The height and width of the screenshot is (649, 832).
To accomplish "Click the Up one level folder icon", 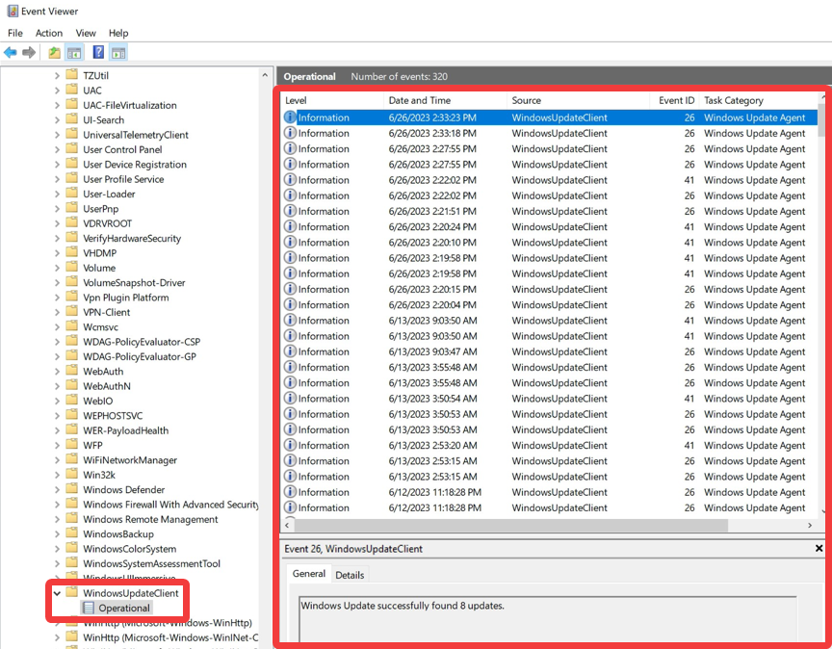I will tap(54, 53).
